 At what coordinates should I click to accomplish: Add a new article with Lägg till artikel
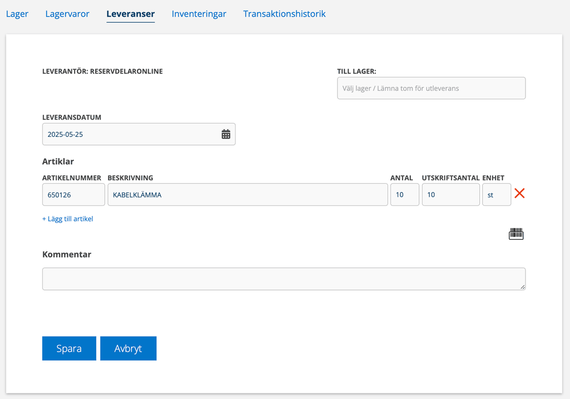pyautogui.click(x=67, y=219)
